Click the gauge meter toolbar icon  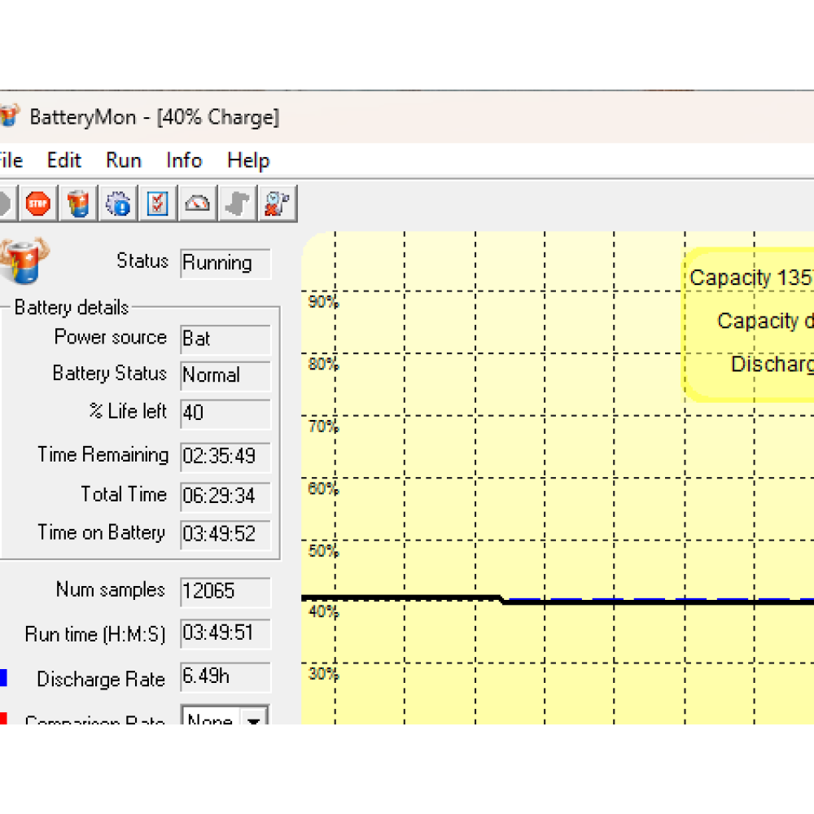click(197, 203)
